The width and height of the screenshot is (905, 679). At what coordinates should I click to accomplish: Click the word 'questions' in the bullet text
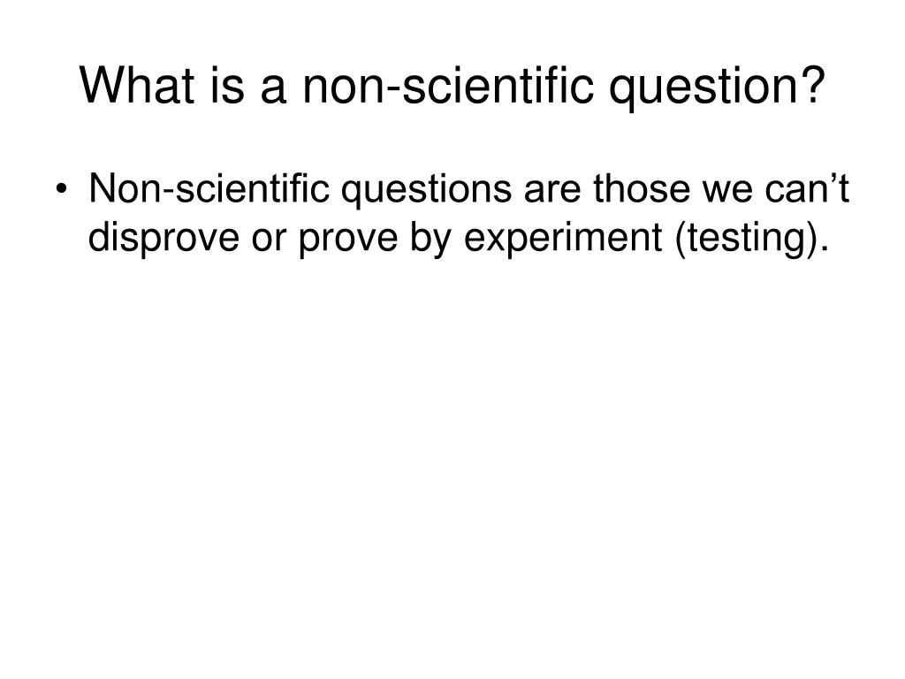[427, 191]
